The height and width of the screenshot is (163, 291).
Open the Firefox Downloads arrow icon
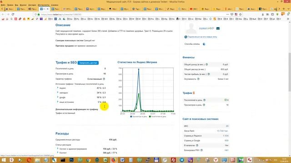pyautogui.click(x=263, y=14)
